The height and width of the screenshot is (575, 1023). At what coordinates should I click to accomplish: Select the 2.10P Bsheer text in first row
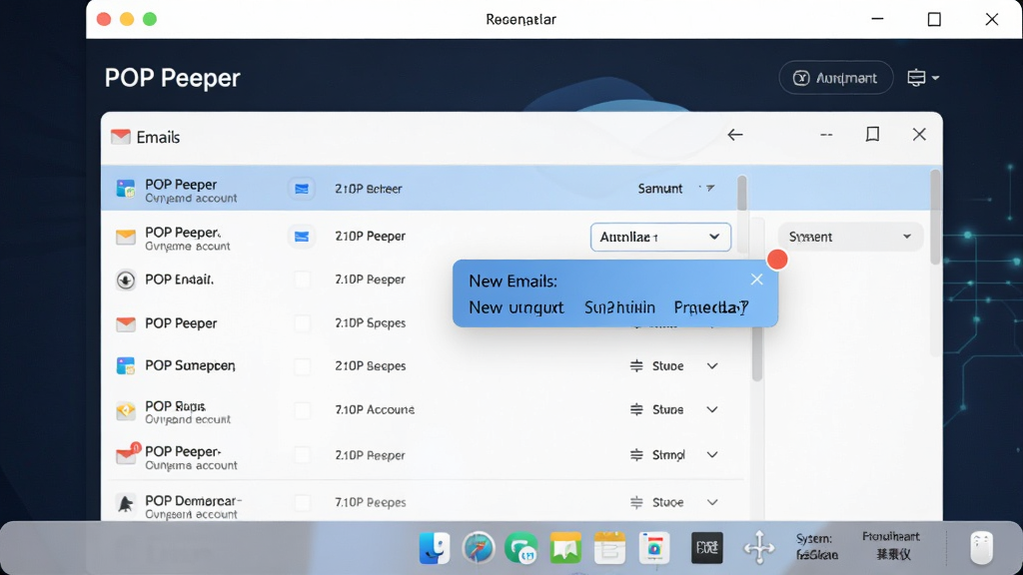(368, 189)
